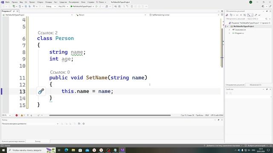
Task: Click the 'this' keyword on line 13
Action: tap(68, 91)
